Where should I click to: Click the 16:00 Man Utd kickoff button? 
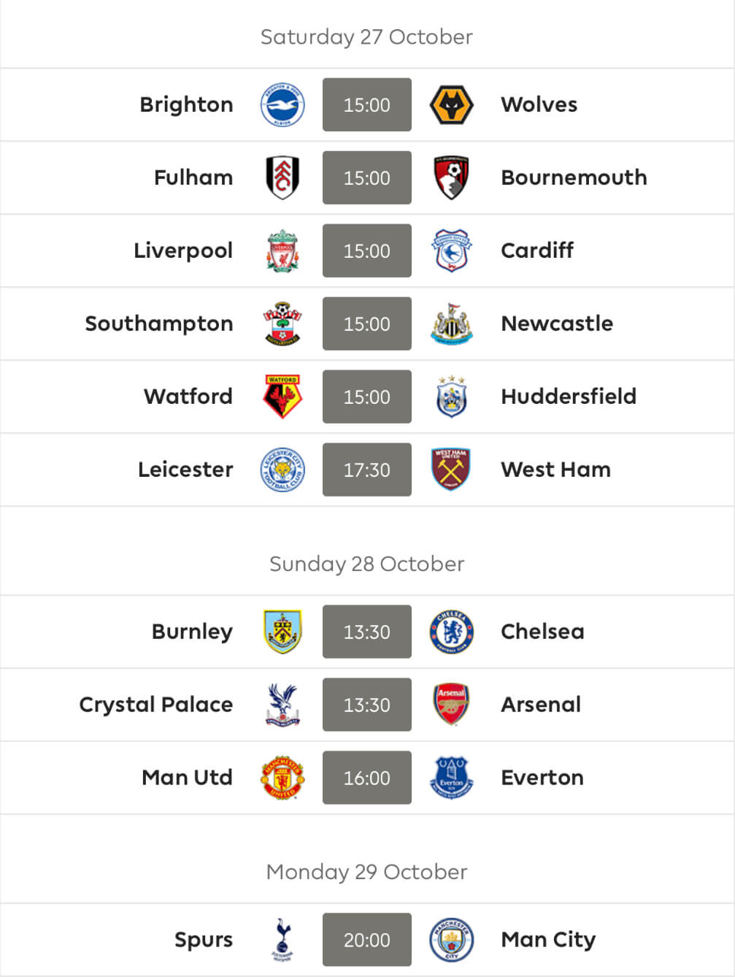pyautogui.click(x=367, y=778)
